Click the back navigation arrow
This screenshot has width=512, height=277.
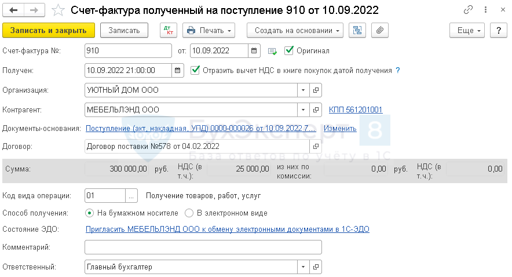click(x=13, y=10)
